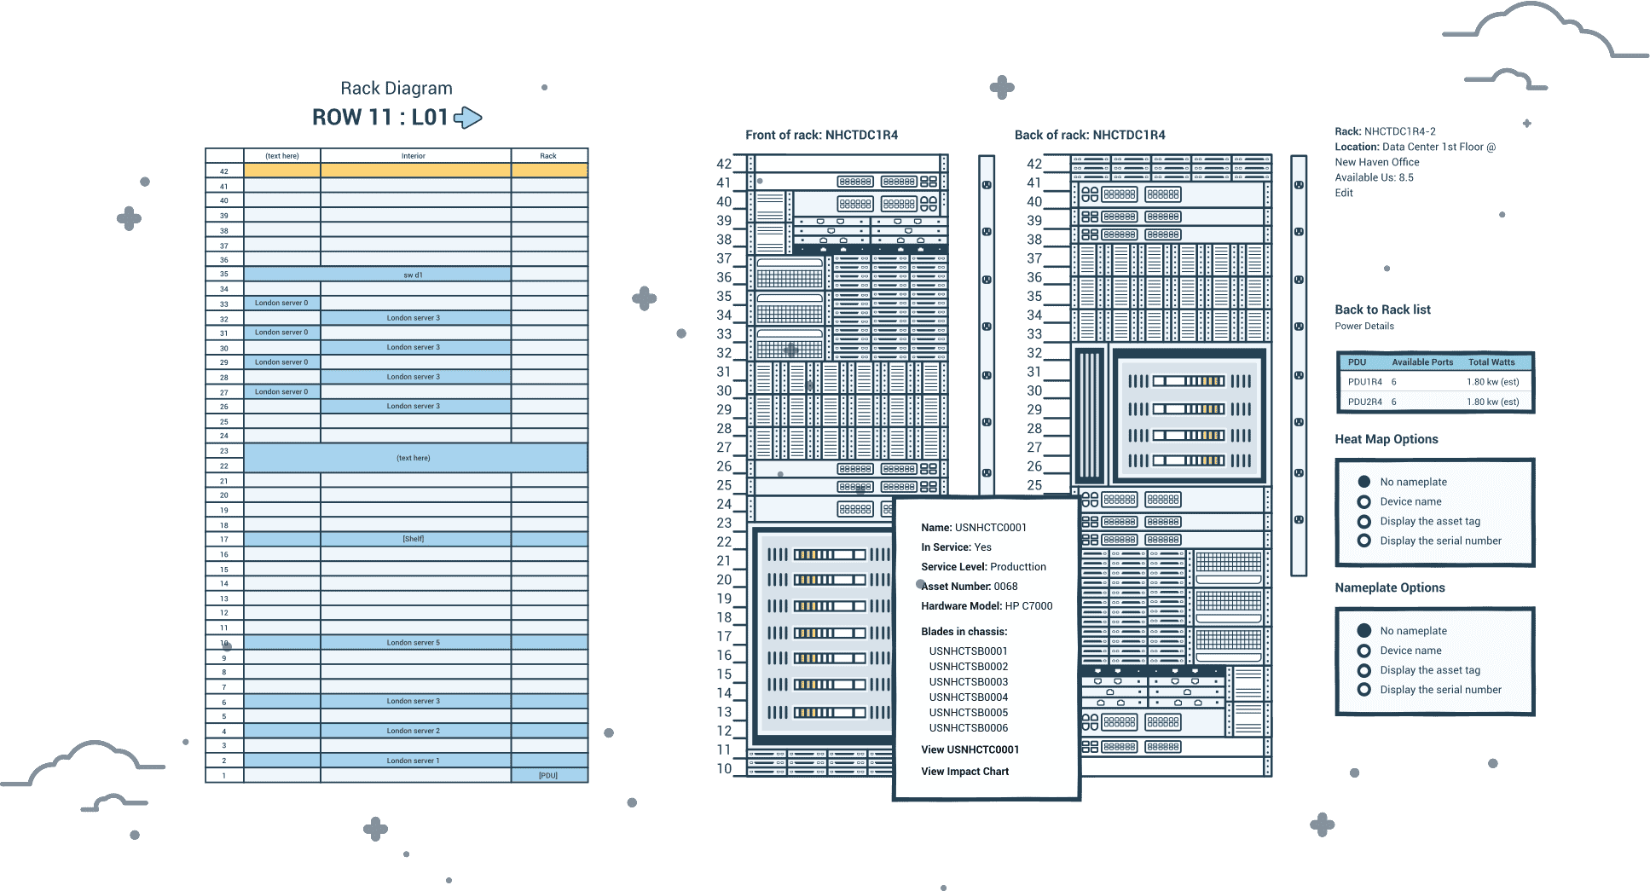Open View Impact Chart link
Screen dimensions: 1650x891
tap(964, 771)
